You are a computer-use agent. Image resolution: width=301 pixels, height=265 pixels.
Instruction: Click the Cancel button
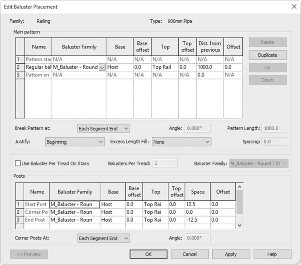tap(190, 254)
